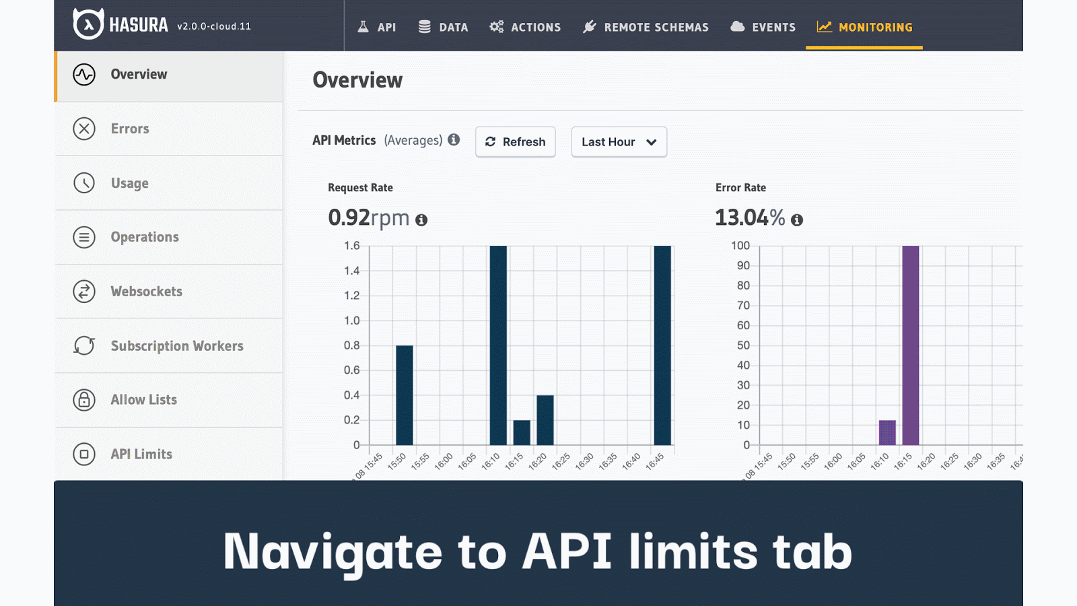The height and width of the screenshot is (606, 1077).
Task: Click the Websockets arrows icon
Action: pos(84,292)
